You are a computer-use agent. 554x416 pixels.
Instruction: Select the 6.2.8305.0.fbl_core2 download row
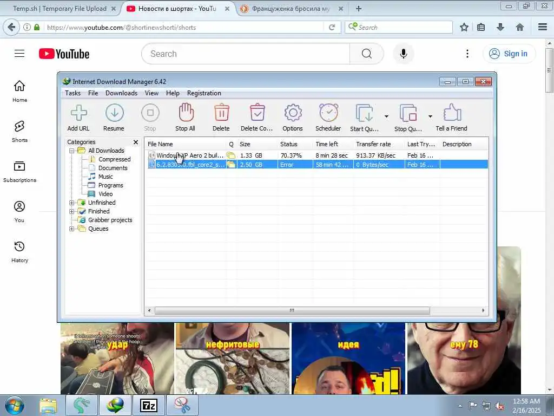[317, 165]
